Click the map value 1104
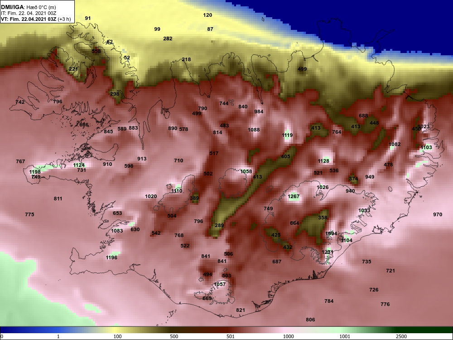The height and width of the screenshot is (340, 453). coord(347,240)
